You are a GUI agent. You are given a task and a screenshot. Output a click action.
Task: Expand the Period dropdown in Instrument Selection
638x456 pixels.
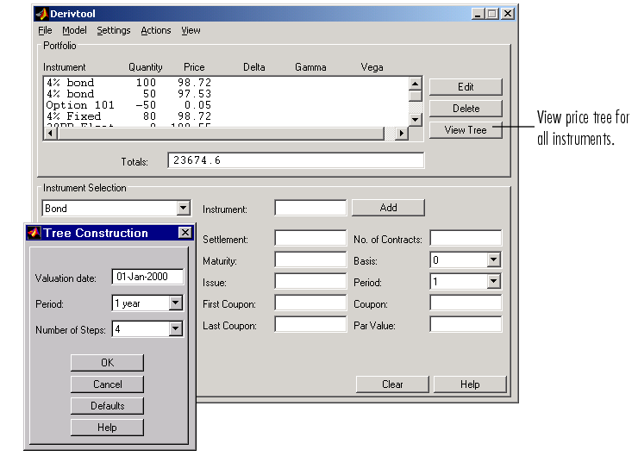pyautogui.click(x=493, y=282)
